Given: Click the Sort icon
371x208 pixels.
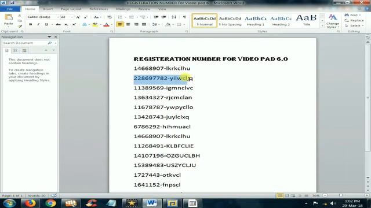Looking at the screenshot, I should coord(174,17).
